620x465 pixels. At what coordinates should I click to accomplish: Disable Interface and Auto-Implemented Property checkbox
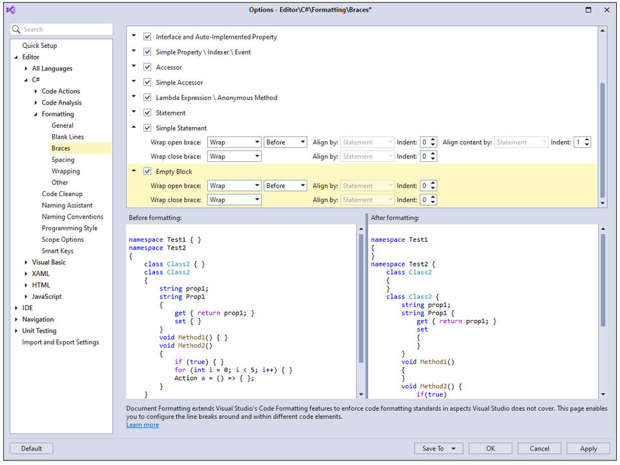[x=148, y=37]
